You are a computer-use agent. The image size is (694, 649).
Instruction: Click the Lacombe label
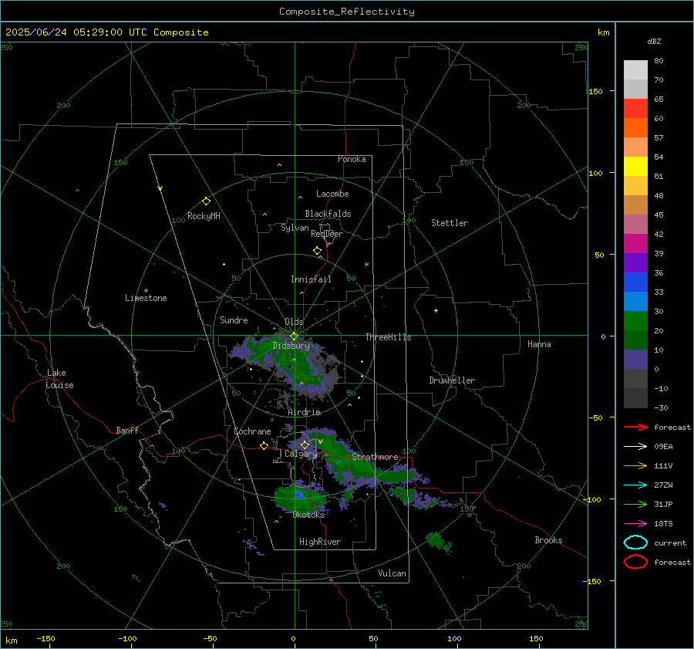pyautogui.click(x=332, y=194)
